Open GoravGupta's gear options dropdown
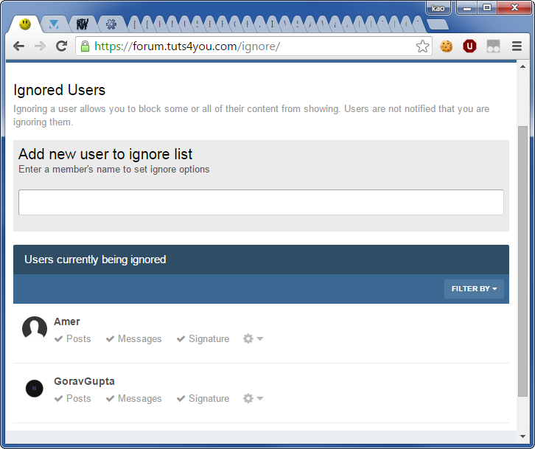 [253, 398]
